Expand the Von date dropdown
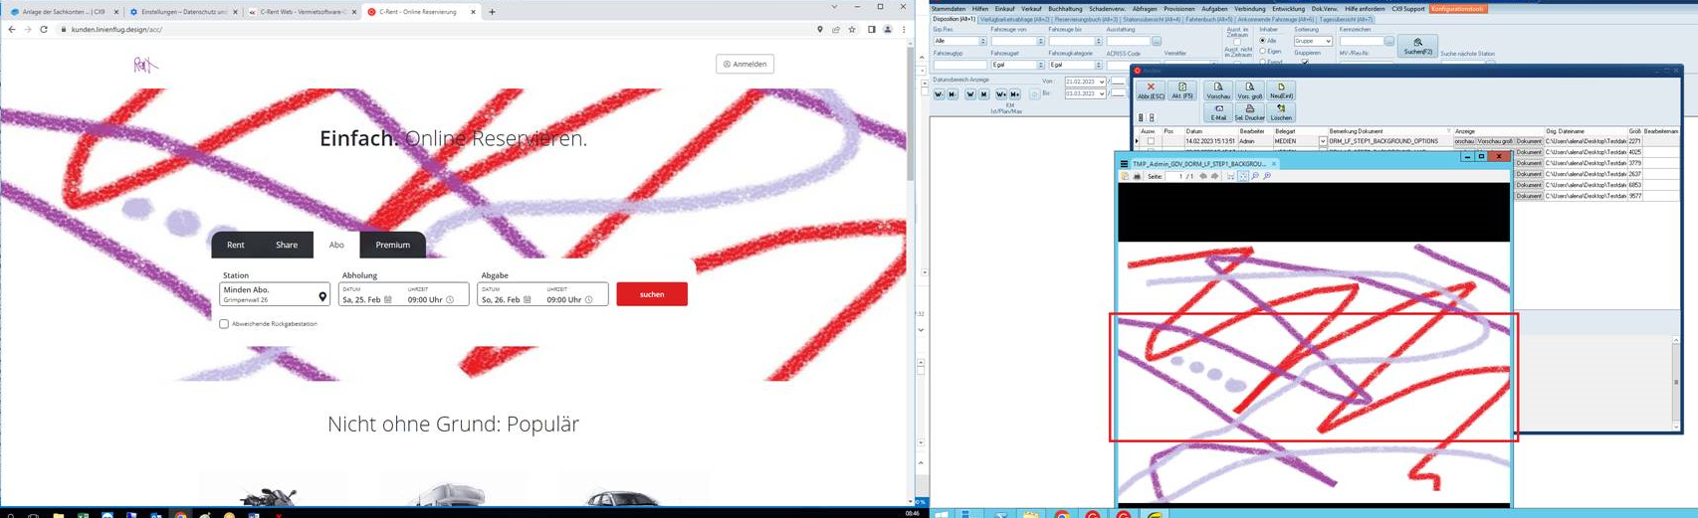 click(x=1102, y=82)
